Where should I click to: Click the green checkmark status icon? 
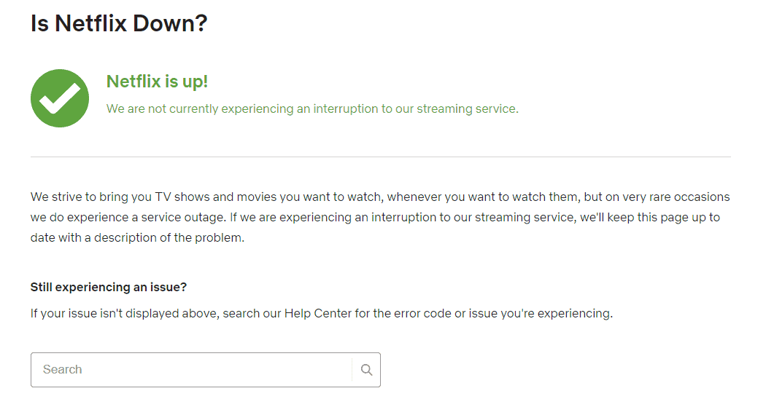60,98
